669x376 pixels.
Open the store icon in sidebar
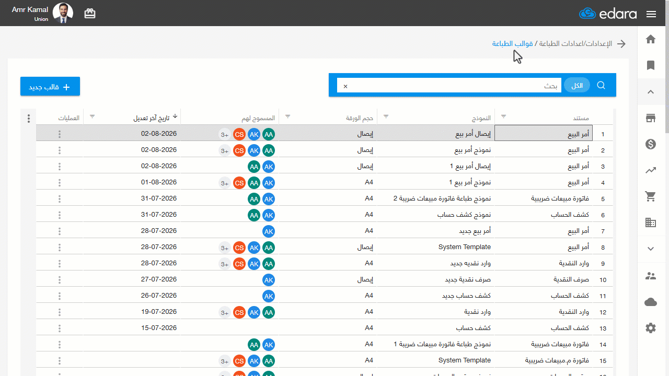(651, 118)
